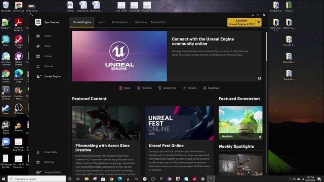Open the Marketplace tab
Viewport: 324px width, 182px height.
click(x=120, y=22)
